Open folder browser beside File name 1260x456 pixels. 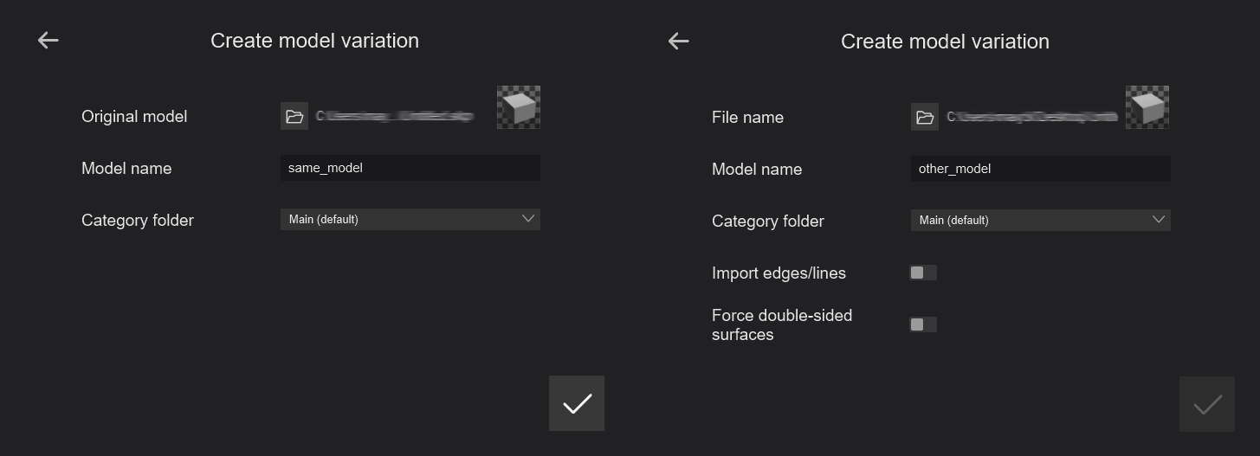click(x=925, y=117)
